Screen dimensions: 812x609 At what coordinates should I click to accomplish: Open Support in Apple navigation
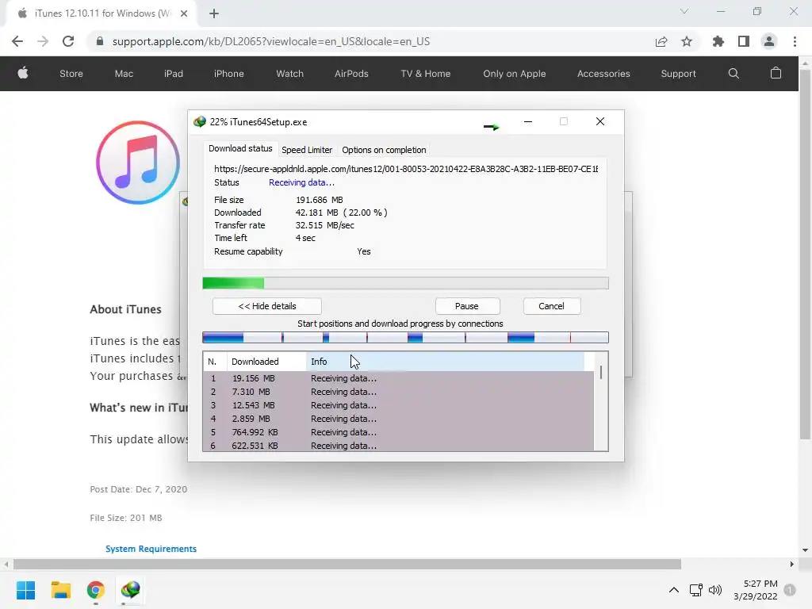pyautogui.click(x=678, y=74)
